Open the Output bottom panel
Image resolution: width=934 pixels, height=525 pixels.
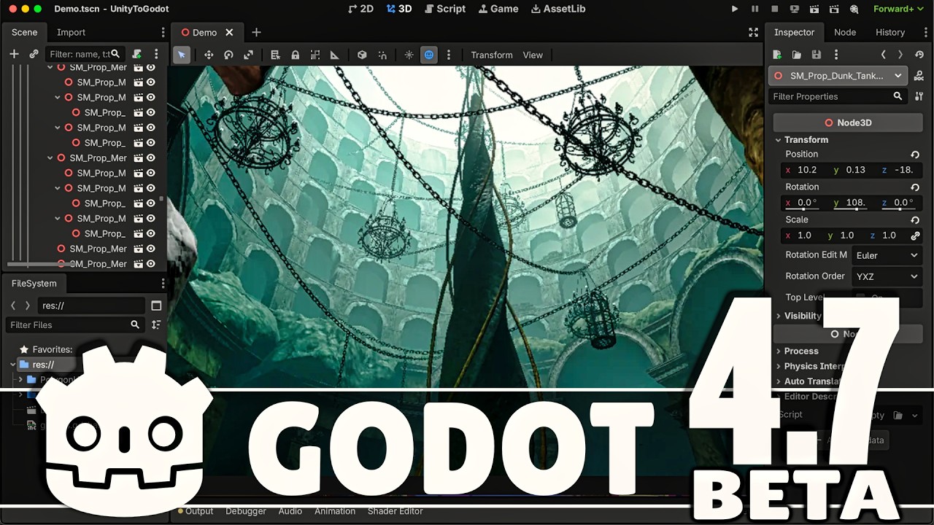(x=196, y=511)
